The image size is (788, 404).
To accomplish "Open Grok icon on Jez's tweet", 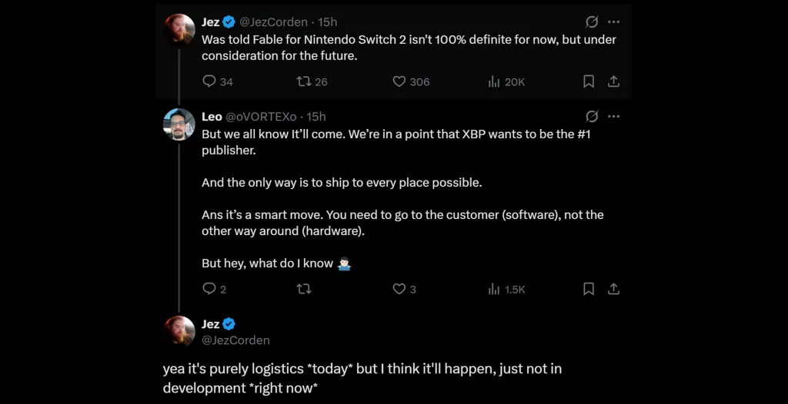I will (x=592, y=22).
